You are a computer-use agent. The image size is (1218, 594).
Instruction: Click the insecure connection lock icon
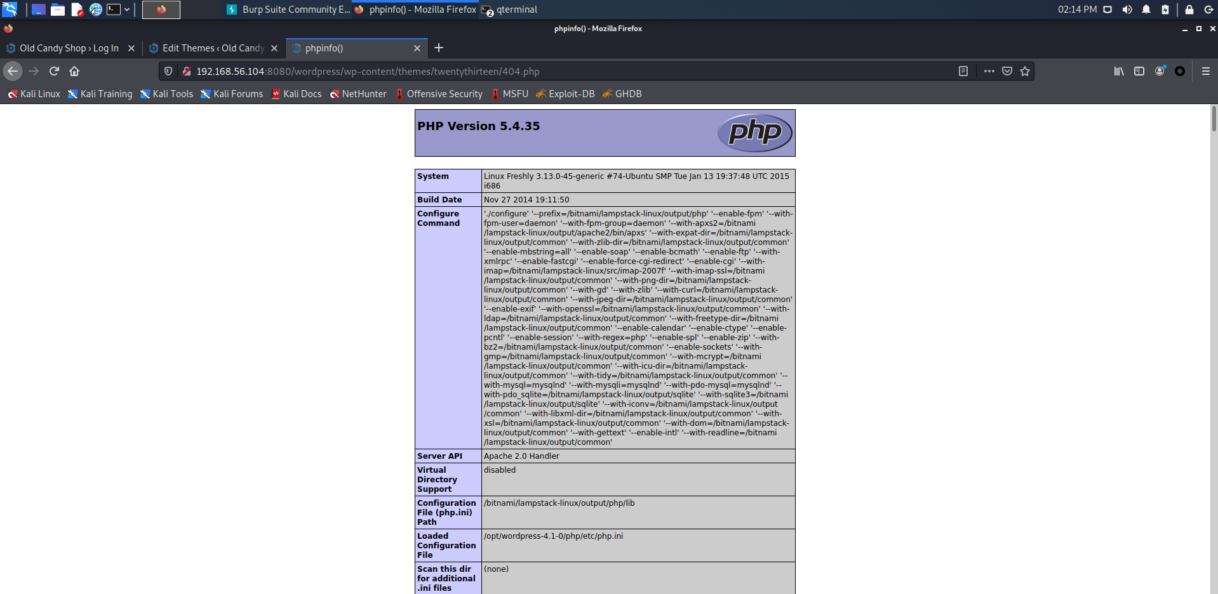coord(186,71)
